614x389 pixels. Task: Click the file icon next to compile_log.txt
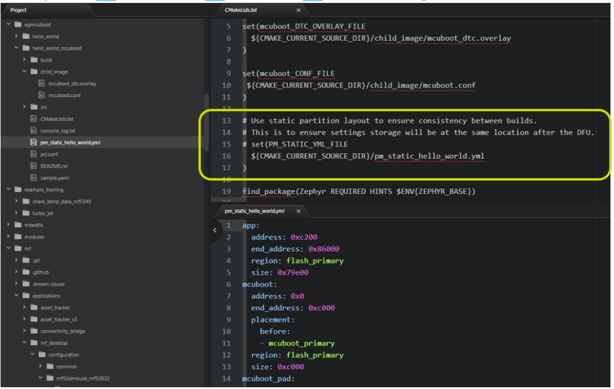pyautogui.click(x=34, y=131)
